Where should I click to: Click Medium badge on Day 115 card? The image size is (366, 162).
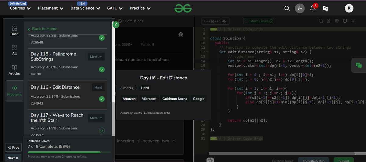[96, 57]
